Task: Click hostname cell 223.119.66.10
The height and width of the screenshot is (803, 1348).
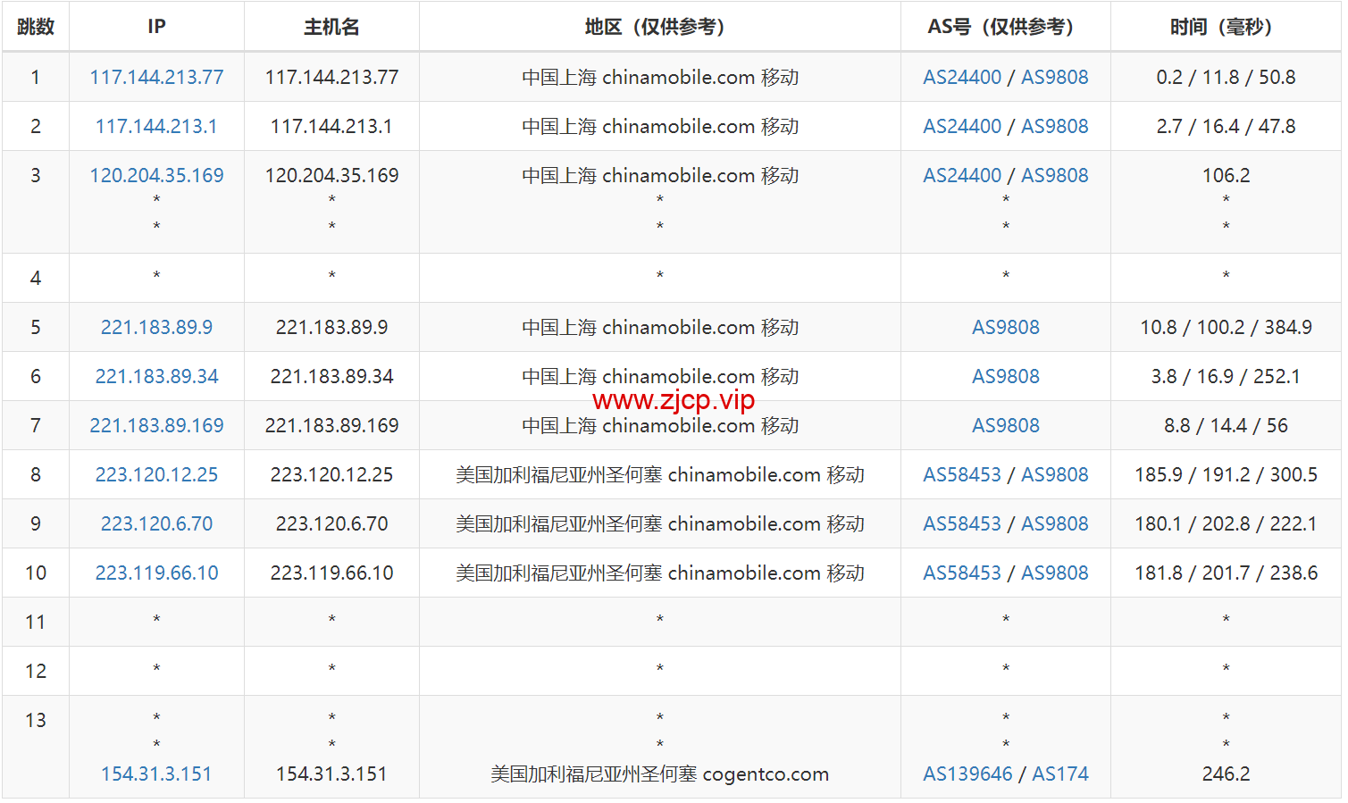Action: point(331,573)
